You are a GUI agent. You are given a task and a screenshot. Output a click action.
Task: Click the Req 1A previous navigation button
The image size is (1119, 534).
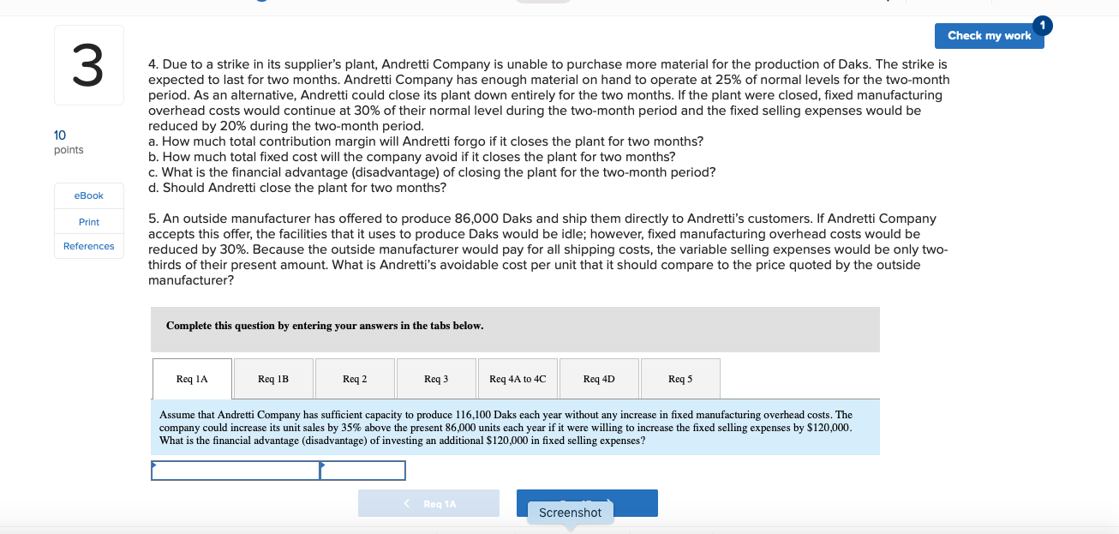coord(428,503)
